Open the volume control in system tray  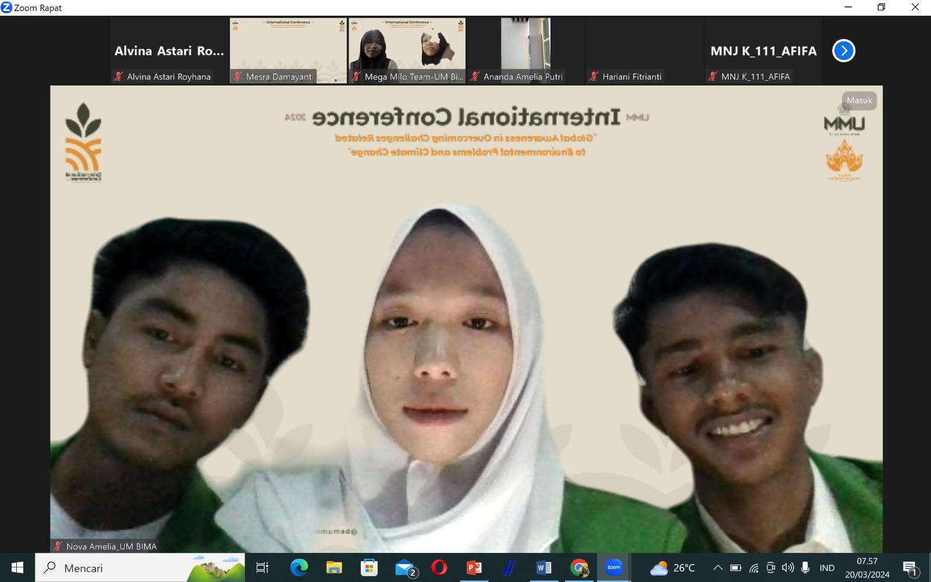tap(788, 568)
